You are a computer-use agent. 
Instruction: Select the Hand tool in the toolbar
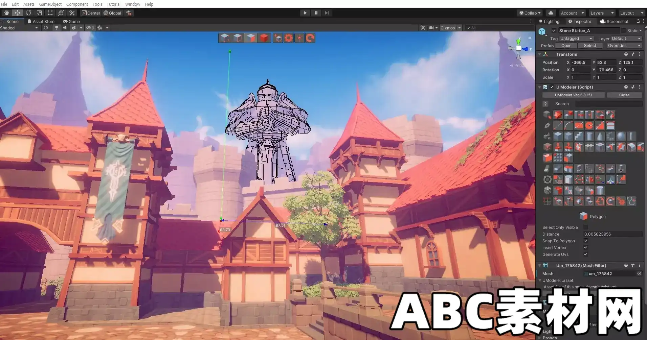(6, 13)
